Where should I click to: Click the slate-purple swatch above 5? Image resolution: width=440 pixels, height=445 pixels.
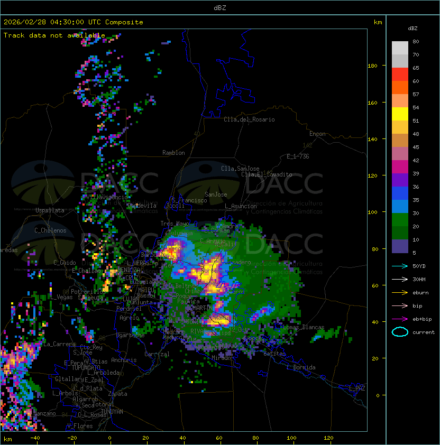(400, 246)
